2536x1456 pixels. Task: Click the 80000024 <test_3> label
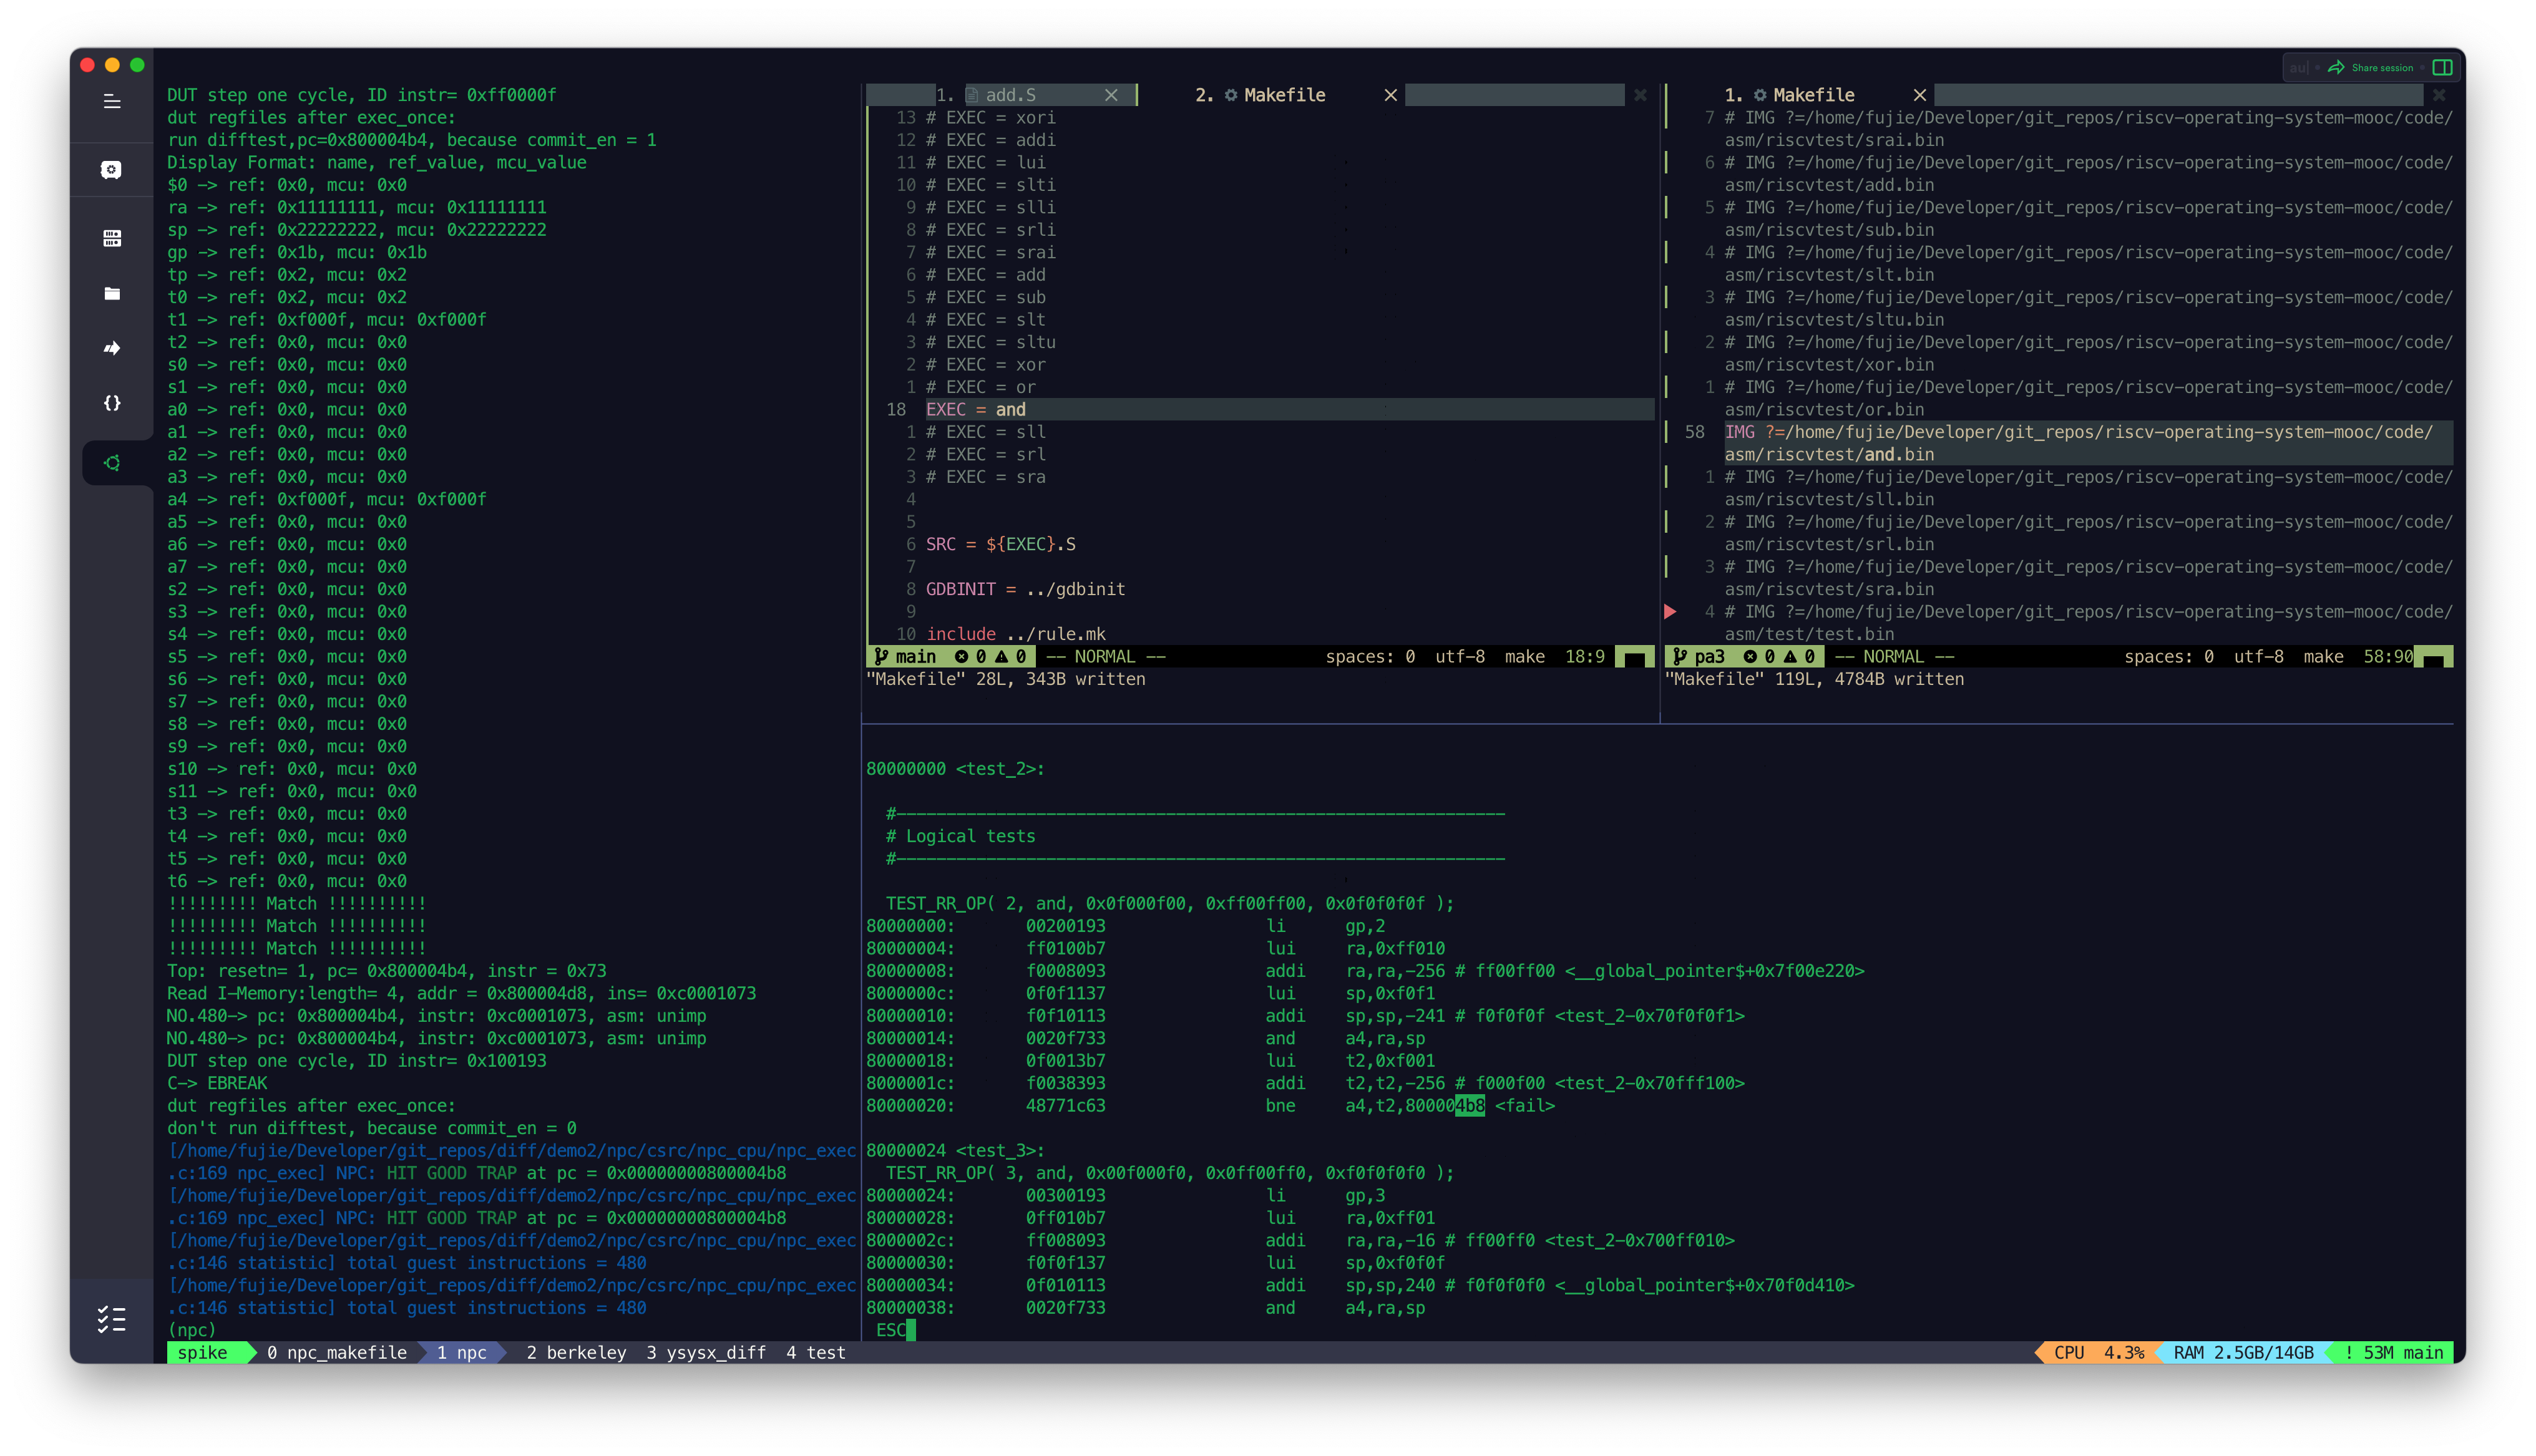click(955, 1150)
